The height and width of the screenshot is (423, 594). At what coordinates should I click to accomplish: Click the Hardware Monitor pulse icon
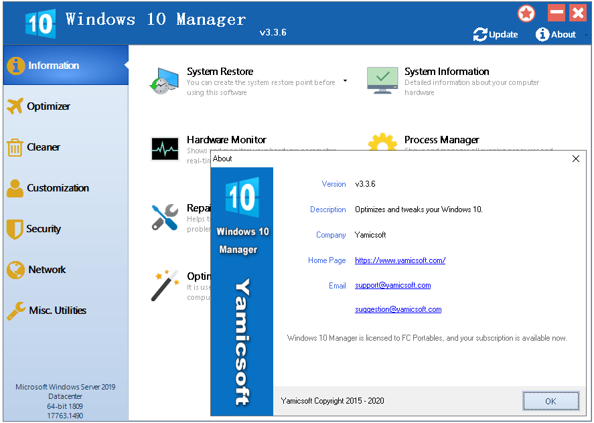[x=165, y=149]
